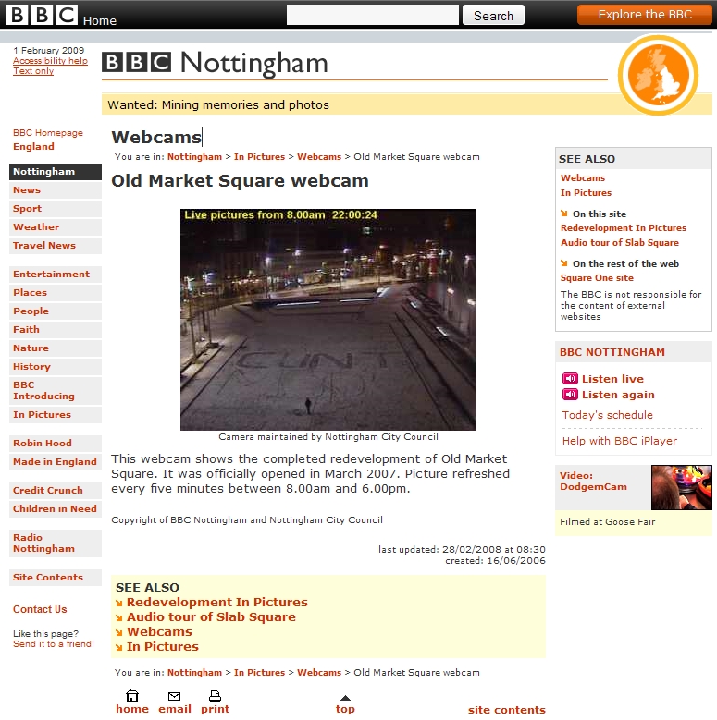Click the print icon
The width and height of the screenshot is (717, 720).
tap(215, 696)
